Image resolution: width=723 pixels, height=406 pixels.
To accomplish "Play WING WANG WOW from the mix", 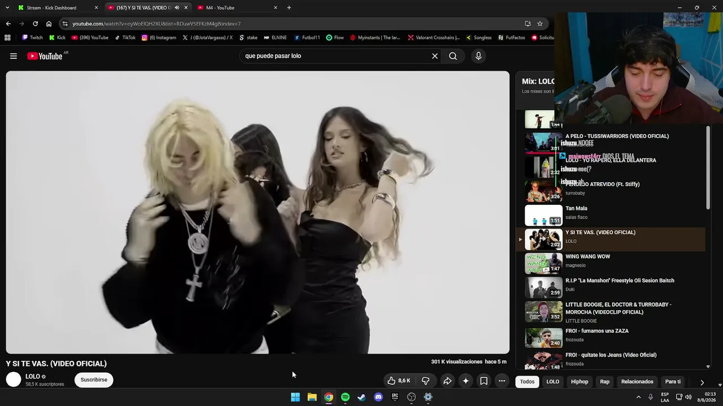I will (610, 263).
